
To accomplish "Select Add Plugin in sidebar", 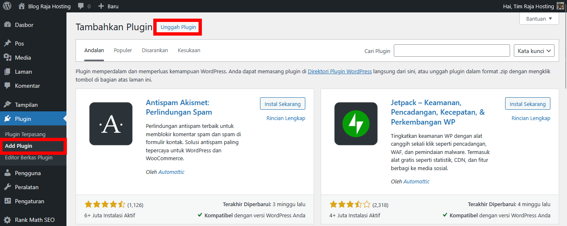I will coord(19,146).
